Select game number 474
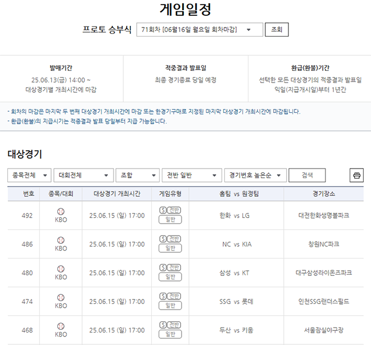The width and height of the screenshot is (371, 345). point(27,302)
